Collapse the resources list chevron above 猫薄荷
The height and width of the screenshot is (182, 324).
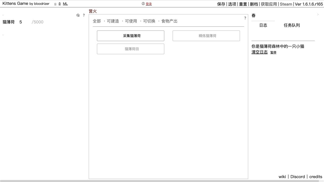point(3,15)
